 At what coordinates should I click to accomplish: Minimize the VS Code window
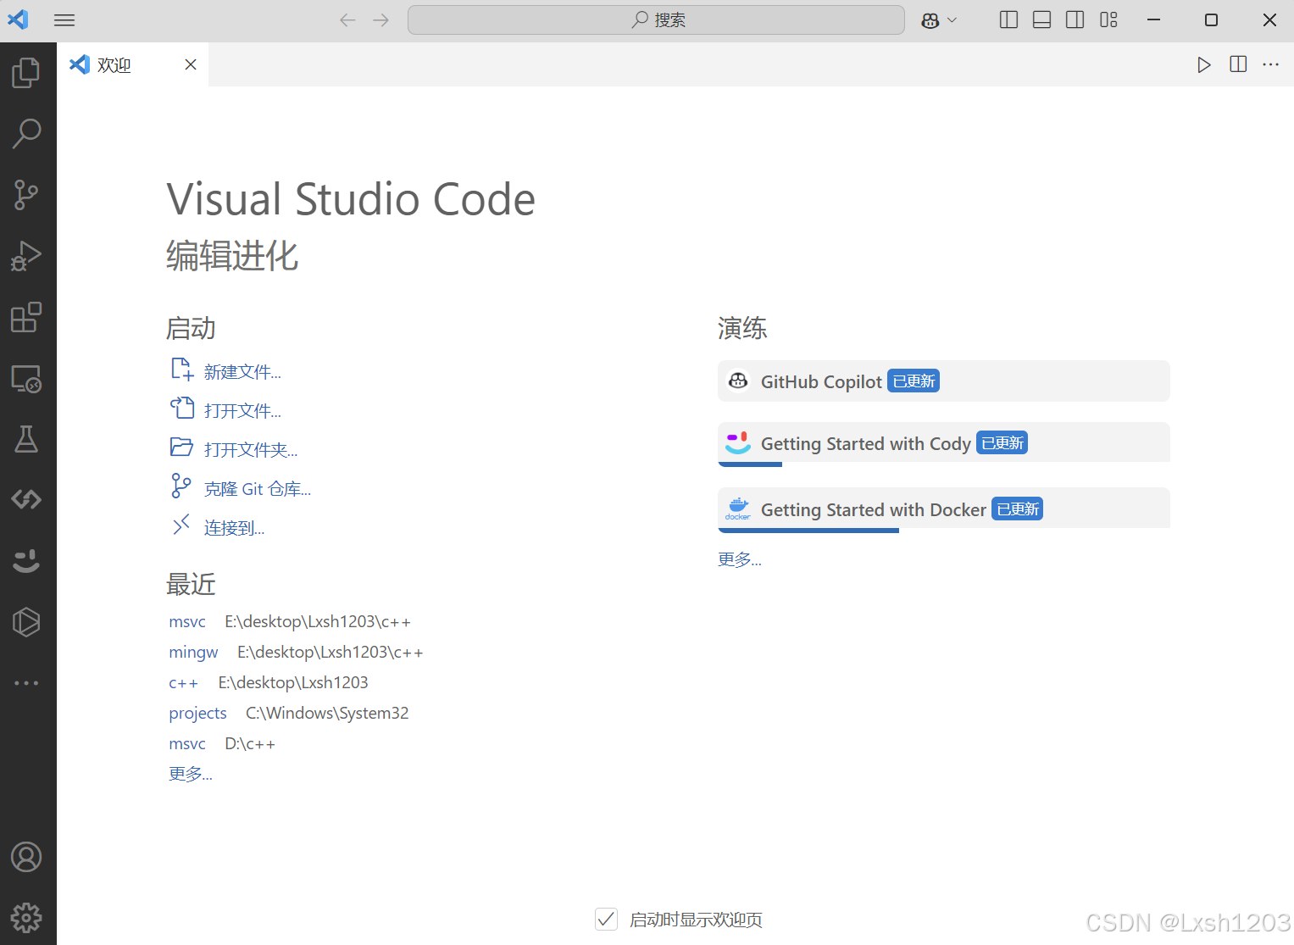click(x=1153, y=20)
